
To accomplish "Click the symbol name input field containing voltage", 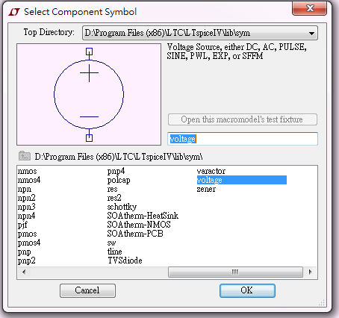I will 243,139.
